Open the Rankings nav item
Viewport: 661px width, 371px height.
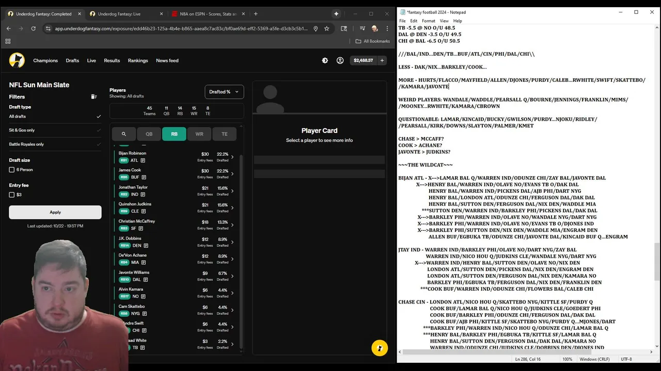(x=138, y=60)
